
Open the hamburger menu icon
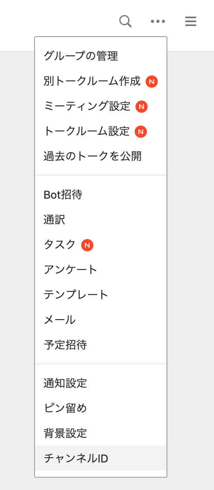pos(191,21)
